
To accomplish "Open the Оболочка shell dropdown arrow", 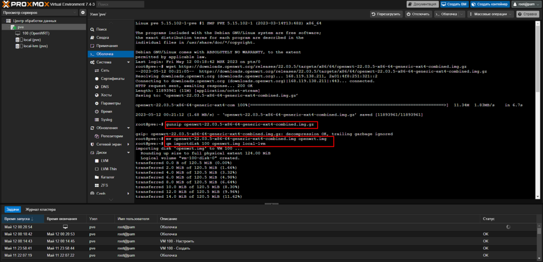I will tap(462, 14).
